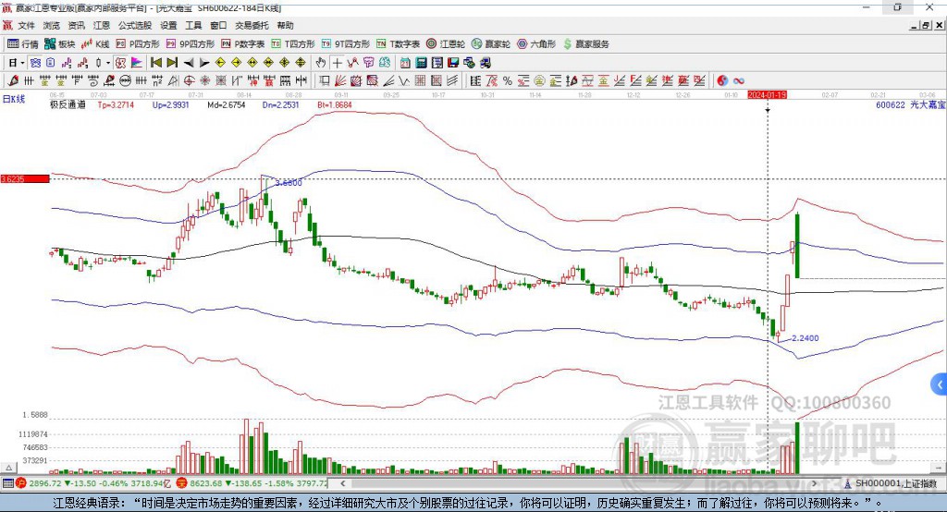Click the 极反通道 indicator name

(x=68, y=104)
